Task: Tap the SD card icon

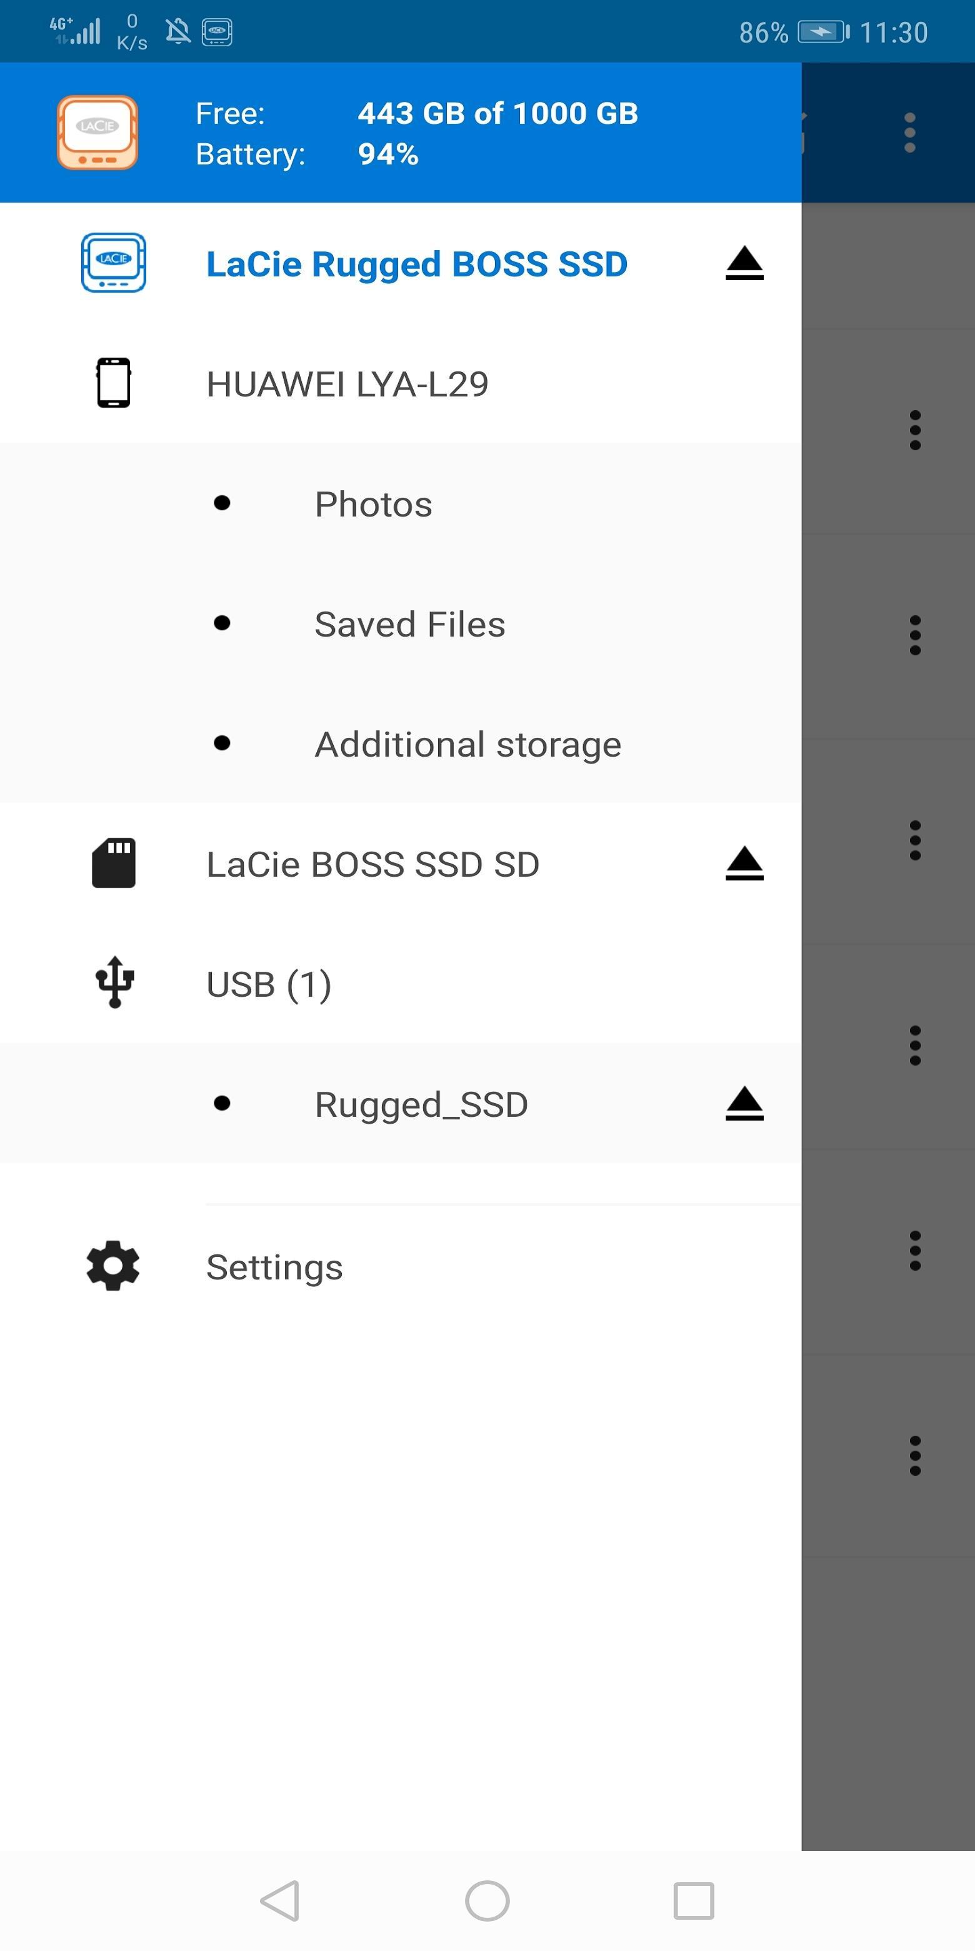Action: click(x=114, y=863)
